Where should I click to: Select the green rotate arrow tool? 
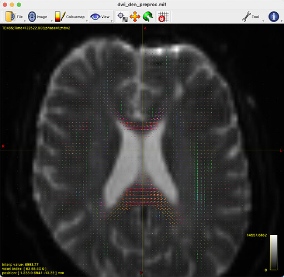(148, 17)
